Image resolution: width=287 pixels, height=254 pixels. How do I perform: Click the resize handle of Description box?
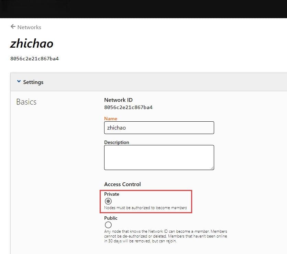212,168
